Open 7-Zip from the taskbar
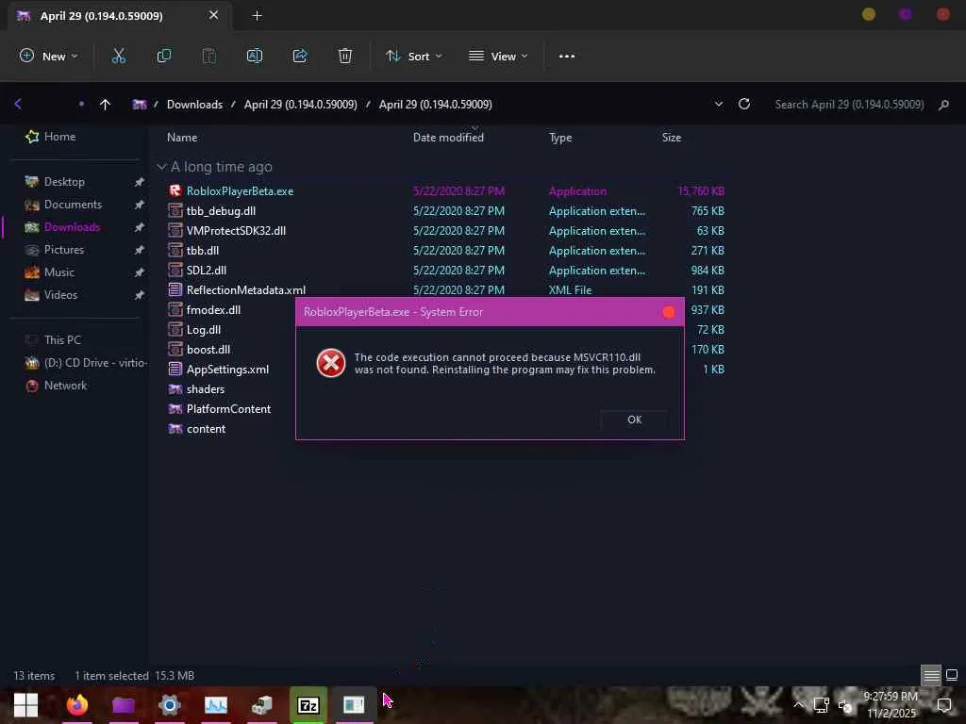Image resolution: width=966 pixels, height=724 pixels. click(308, 704)
